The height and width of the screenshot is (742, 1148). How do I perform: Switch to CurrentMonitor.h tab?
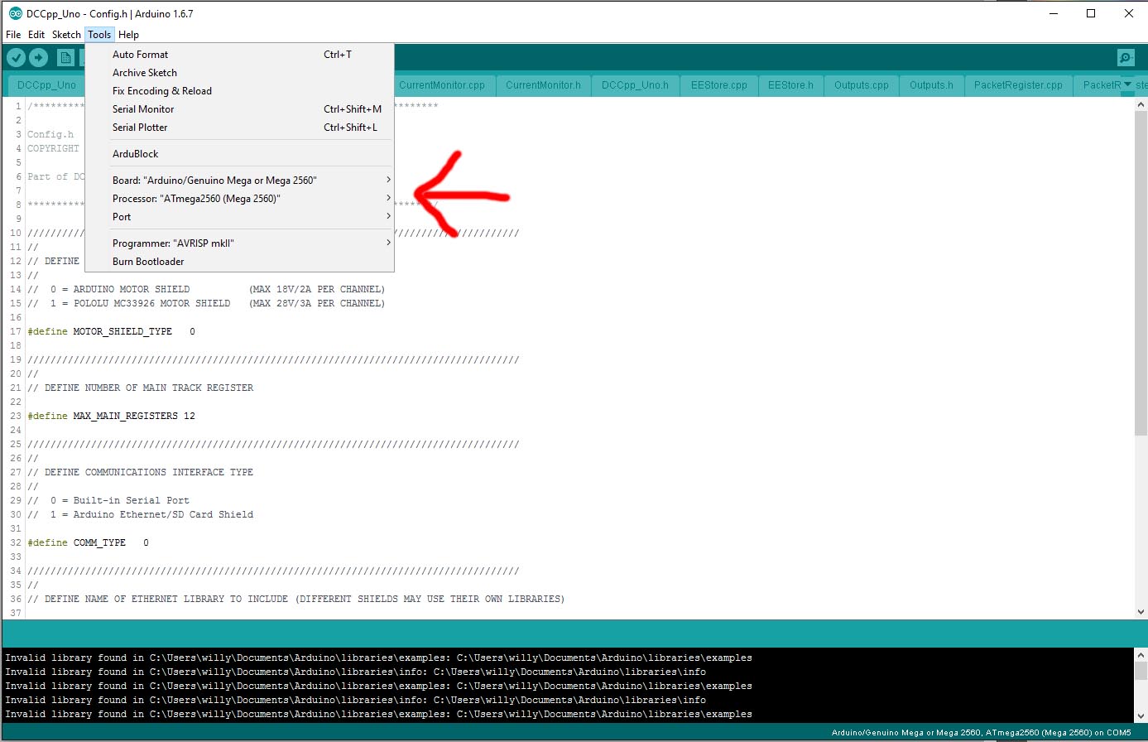(543, 84)
